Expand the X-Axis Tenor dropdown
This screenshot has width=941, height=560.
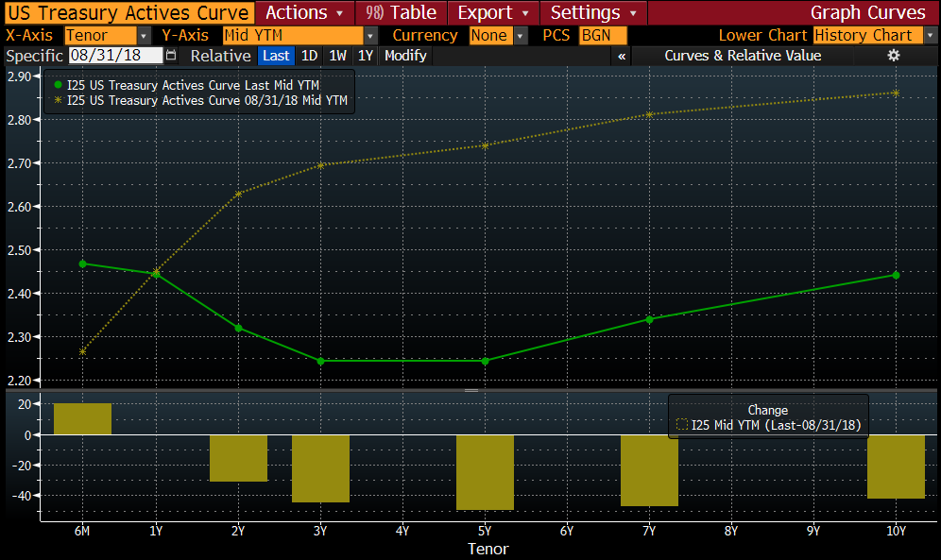(144, 35)
